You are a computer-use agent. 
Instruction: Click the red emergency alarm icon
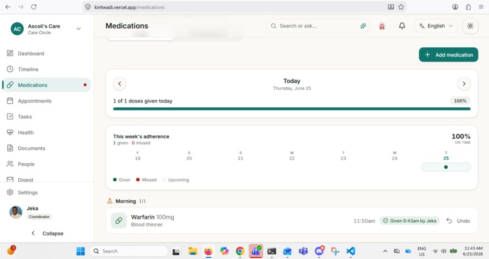point(382,26)
